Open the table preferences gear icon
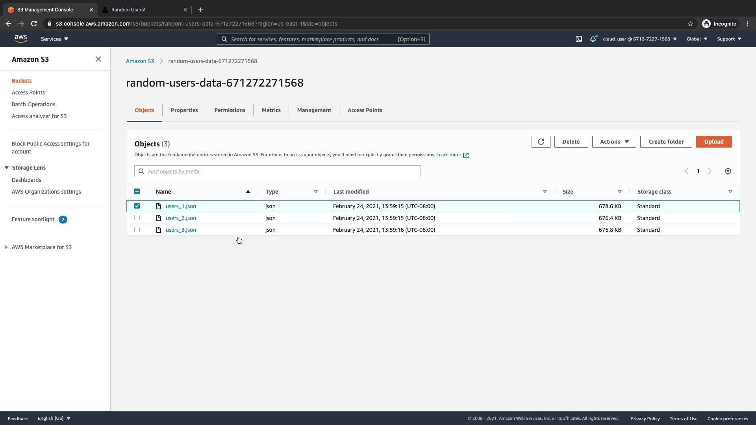Screen dimensions: 756x425 [x=728, y=172]
